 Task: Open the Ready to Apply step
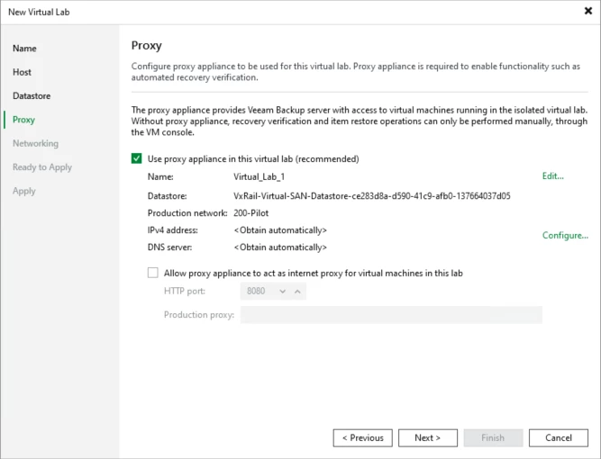[x=42, y=167]
